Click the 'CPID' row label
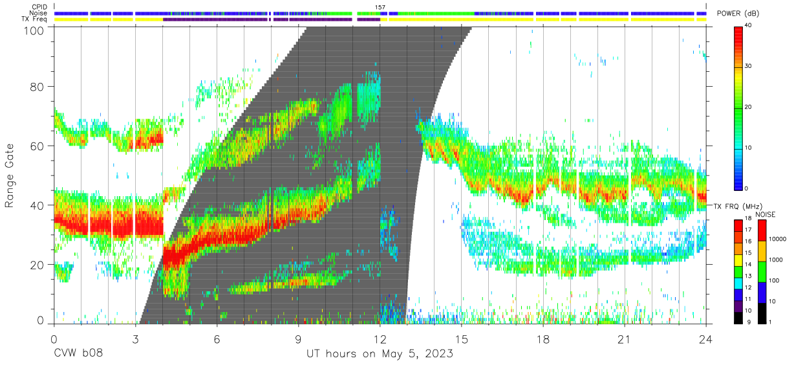The width and height of the screenshot is (794, 367). (39, 7)
